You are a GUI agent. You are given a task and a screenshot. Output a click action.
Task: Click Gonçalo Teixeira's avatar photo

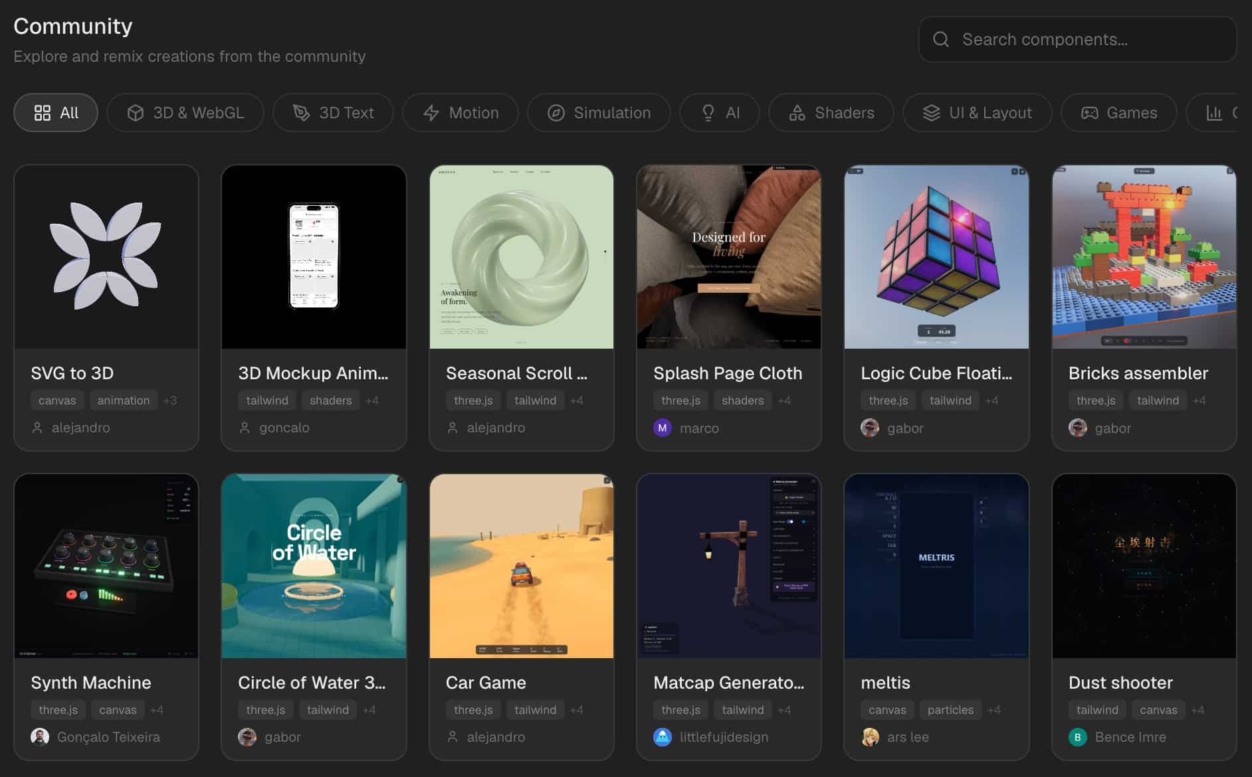40,736
